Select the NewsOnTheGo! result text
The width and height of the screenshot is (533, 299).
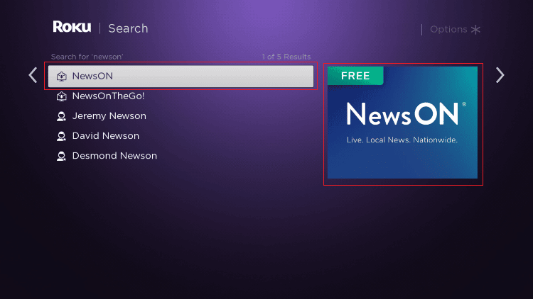click(x=108, y=96)
